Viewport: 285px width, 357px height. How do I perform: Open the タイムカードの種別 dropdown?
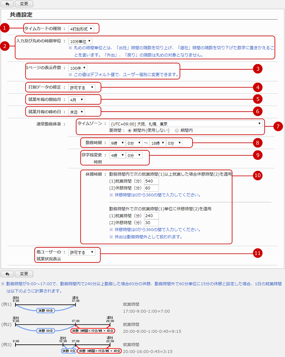81,29
